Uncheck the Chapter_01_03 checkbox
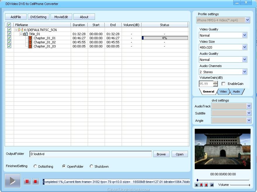 pyautogui.click(x=9, y=46)
